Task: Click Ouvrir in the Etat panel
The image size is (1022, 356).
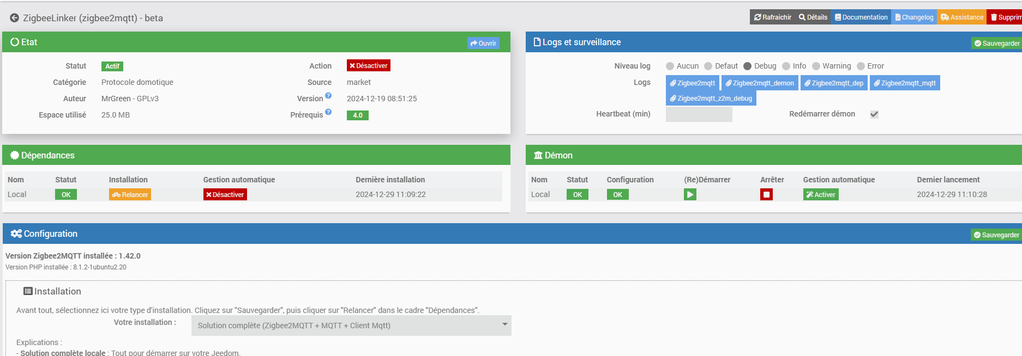Action: (x=483, y=43)
